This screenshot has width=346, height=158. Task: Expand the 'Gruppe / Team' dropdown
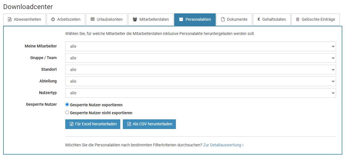(200, 58)
